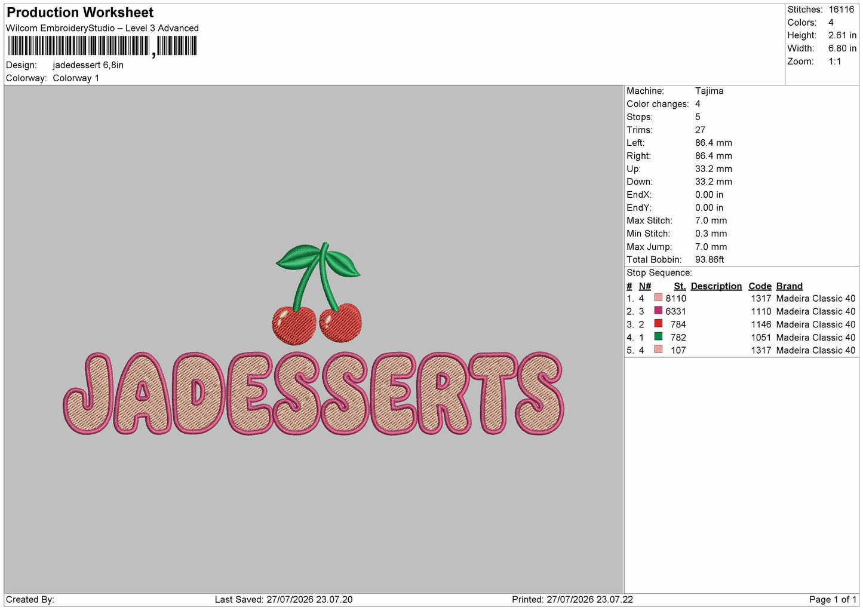Image resolution: width=863 pixels, height=610 pixels.
Task: Click the Brand column header
Action: pyautogui.click(x=789, y=286)
